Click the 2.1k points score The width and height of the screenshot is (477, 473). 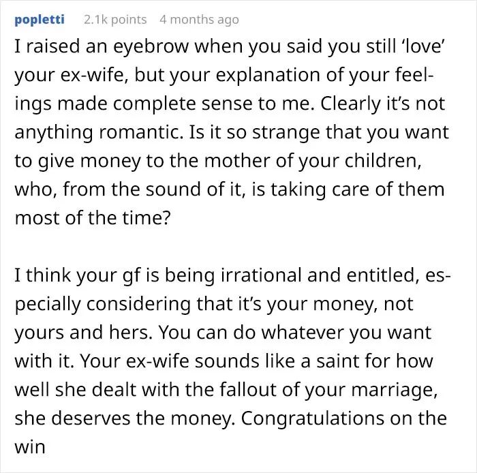tap(115, 20)
